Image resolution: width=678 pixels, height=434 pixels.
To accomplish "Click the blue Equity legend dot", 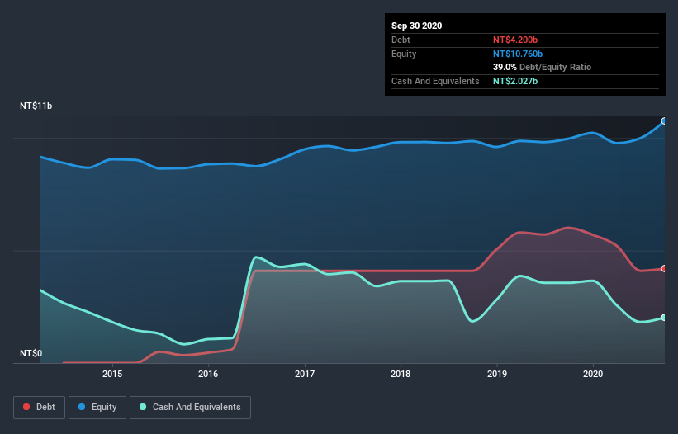I will click(x=82, y=407).
